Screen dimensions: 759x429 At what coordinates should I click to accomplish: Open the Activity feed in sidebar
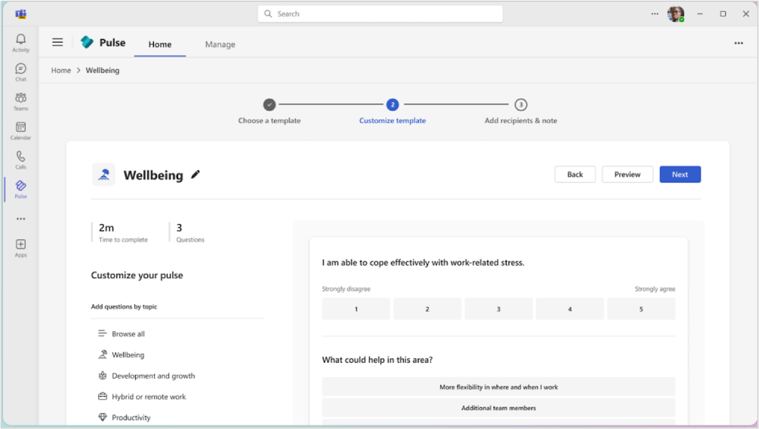(20, 42)
